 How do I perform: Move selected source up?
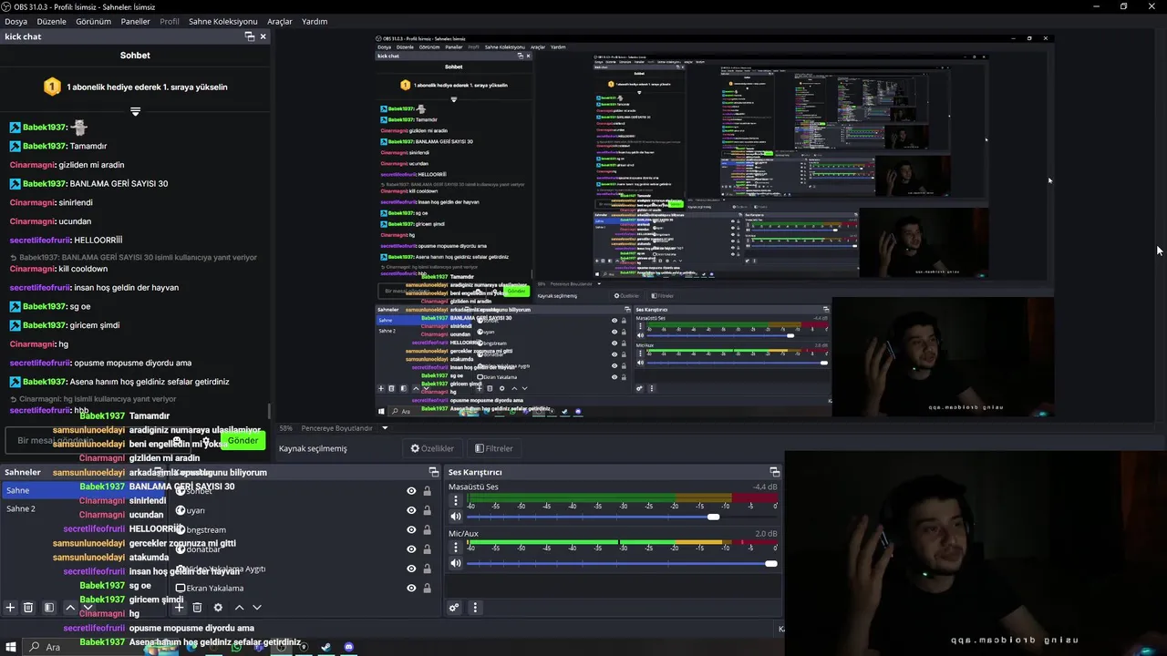click(239, 608)
